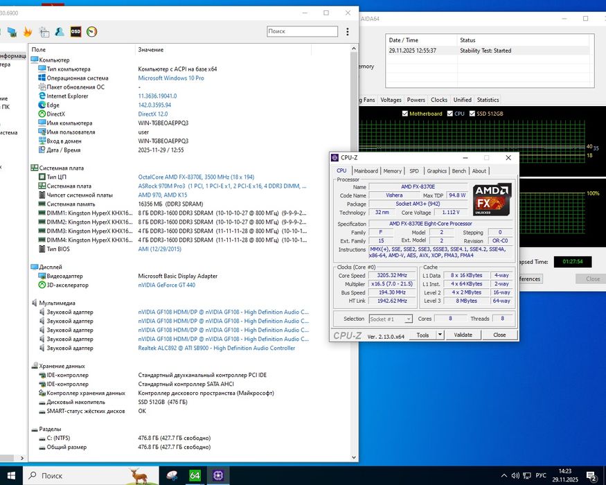This screenshot has height=485, width=606.
Task: Click the AMD FX logo in CPU-Z
Action: click(x=492, y=200)
